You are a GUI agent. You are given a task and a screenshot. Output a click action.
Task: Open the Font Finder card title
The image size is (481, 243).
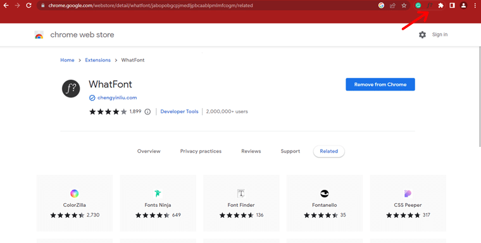click(241, 205)
